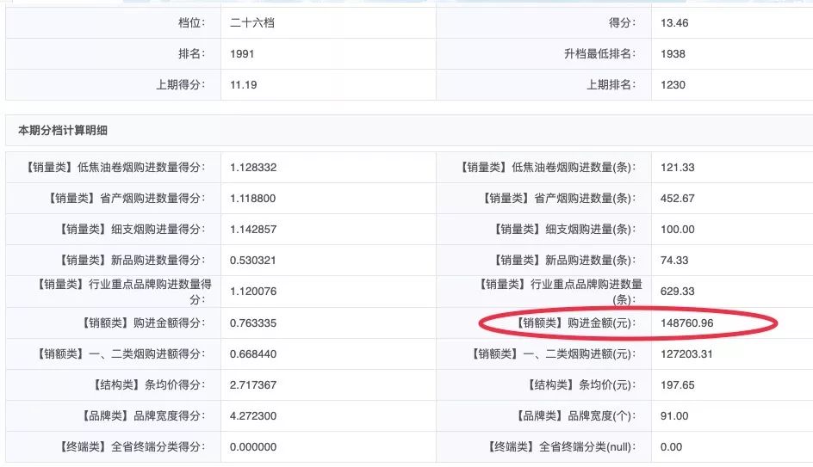Click the 【终端类】全省终端分类得分 label
Viewport: 813px width, 467px height.
(131, 447)
